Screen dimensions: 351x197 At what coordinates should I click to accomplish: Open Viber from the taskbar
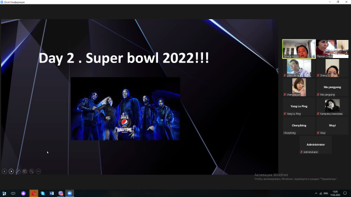coord(61,193)
